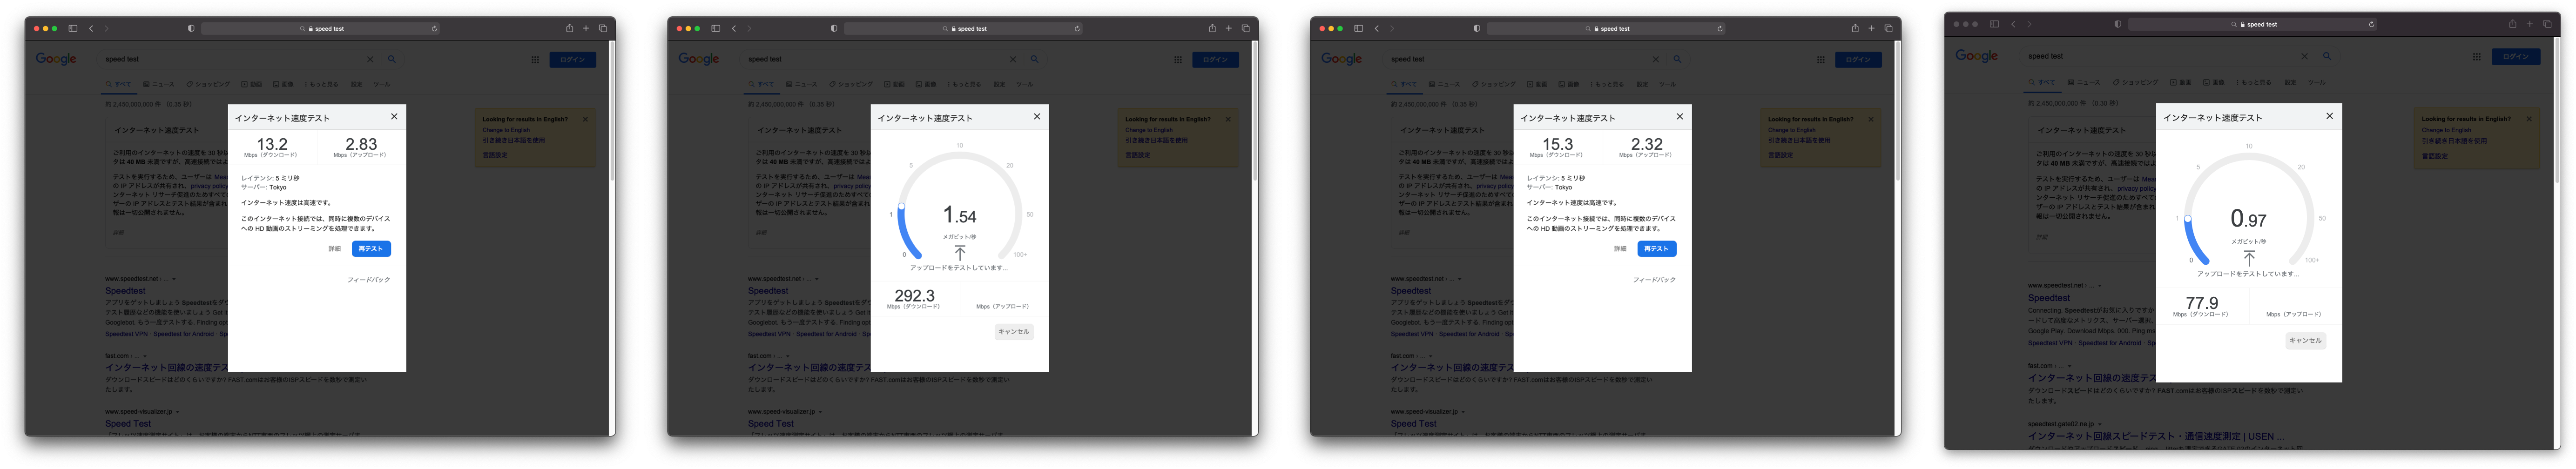The width and height of the screenshot is (2576, 469).
Task: Reload the page in the 1.54 upload window
Action: coord(1077,29)
